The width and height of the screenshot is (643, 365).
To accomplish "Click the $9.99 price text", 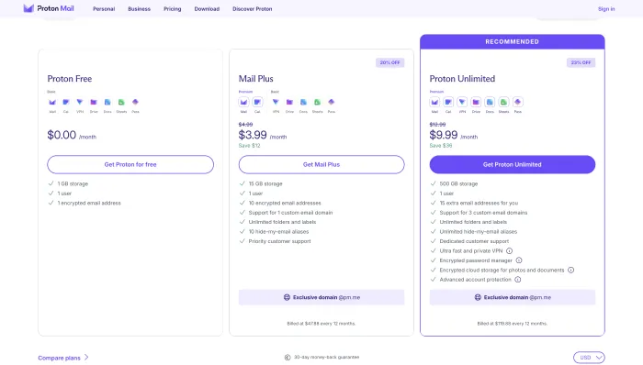I will tap(444, 135).
